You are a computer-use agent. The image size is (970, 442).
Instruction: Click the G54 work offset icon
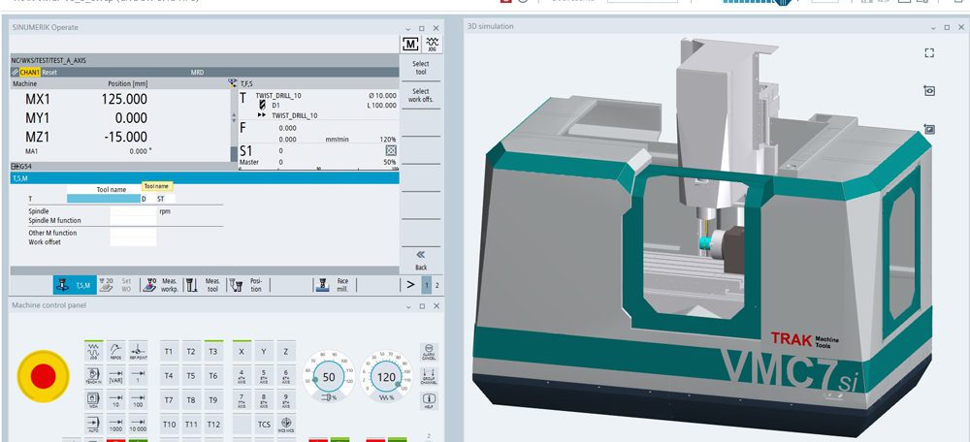16,167
